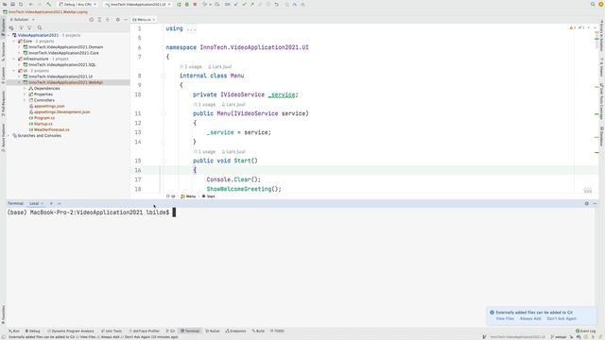This screenshot has height=340, width=605.
Task: Expand the Controllers folder
Action: [25, 100]
